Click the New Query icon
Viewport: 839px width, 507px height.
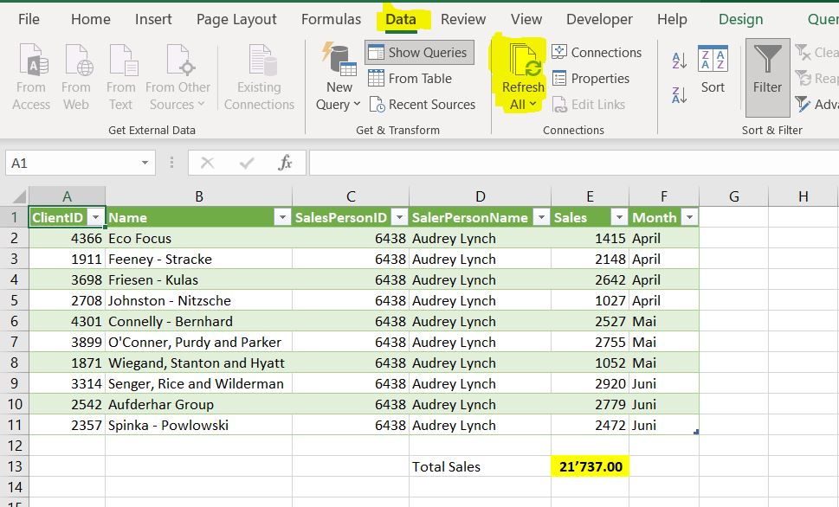tap(339, 61)
